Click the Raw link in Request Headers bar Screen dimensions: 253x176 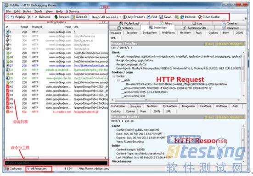click(x=209, y=44)
